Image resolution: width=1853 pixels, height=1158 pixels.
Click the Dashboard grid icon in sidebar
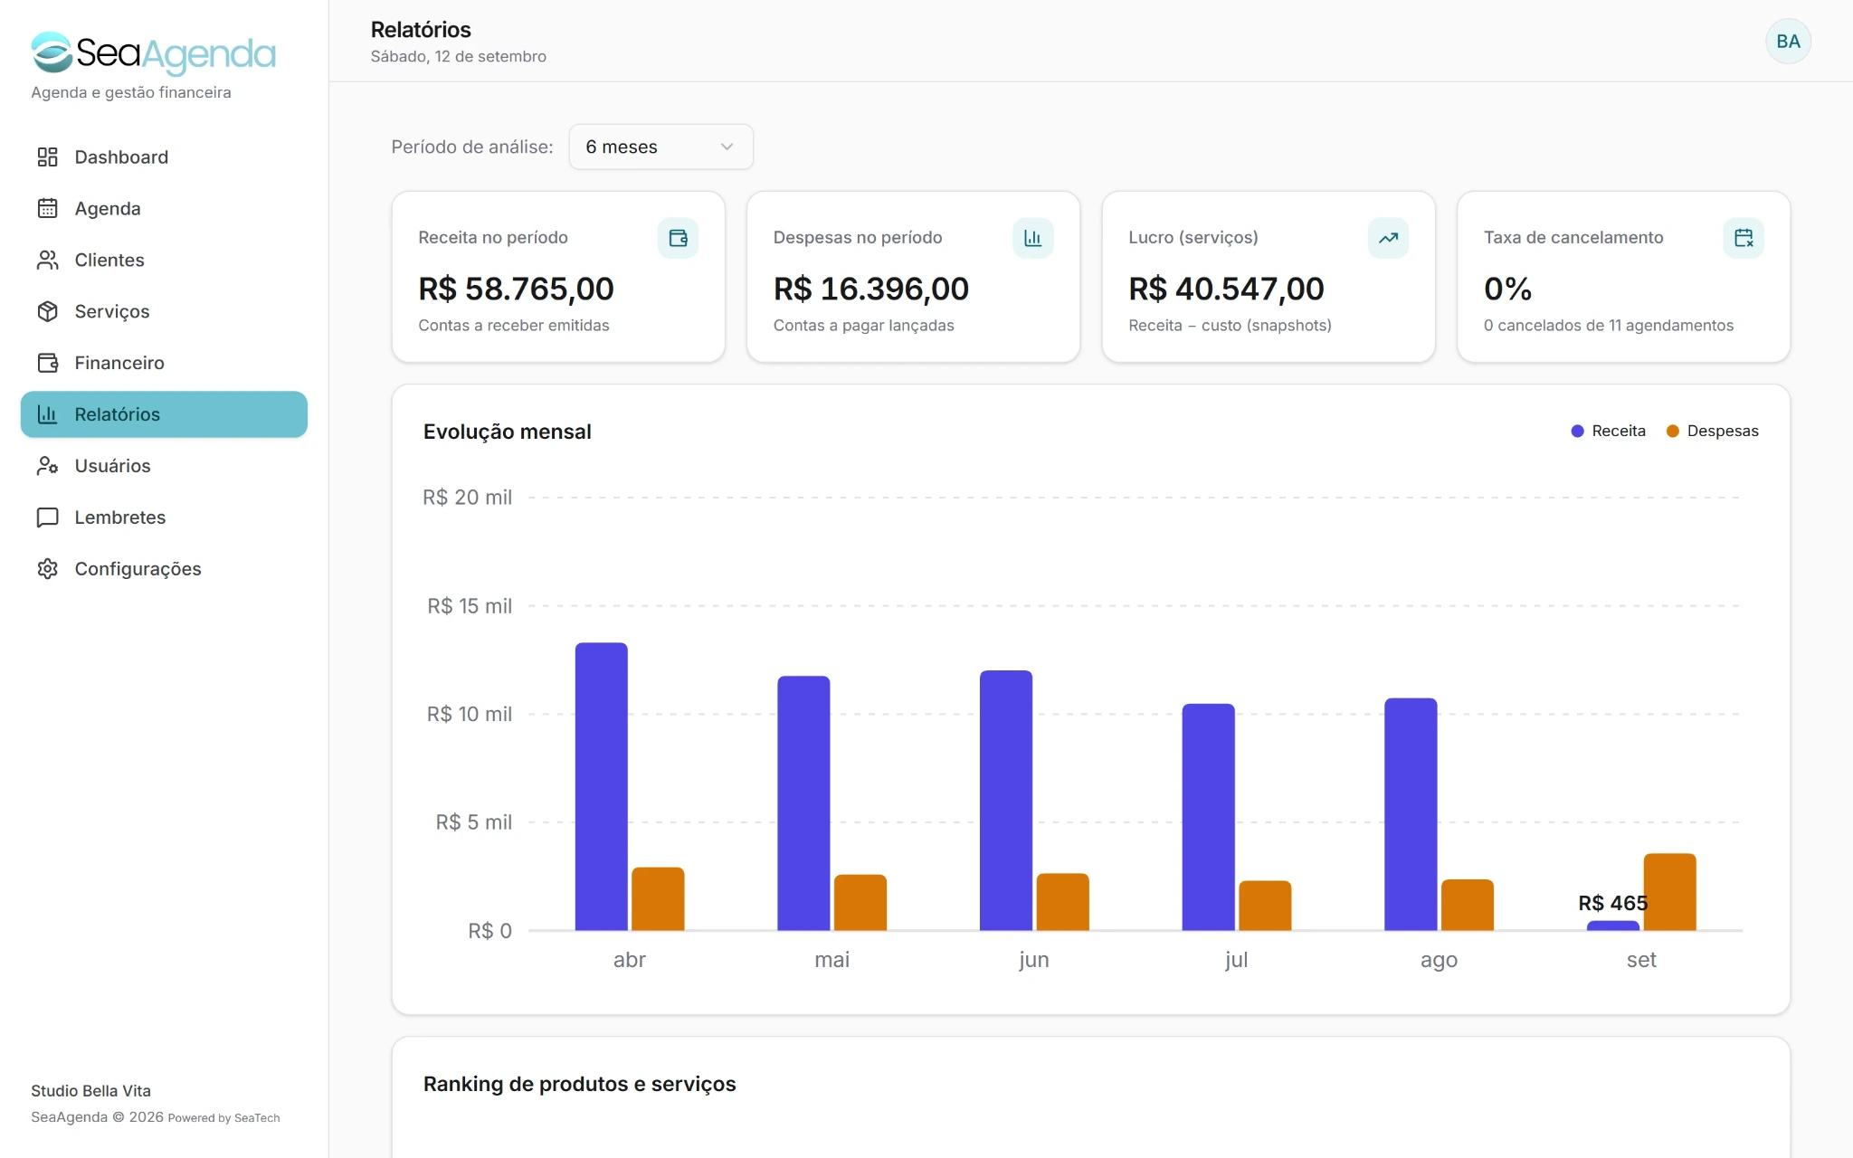tap(47, 157)
